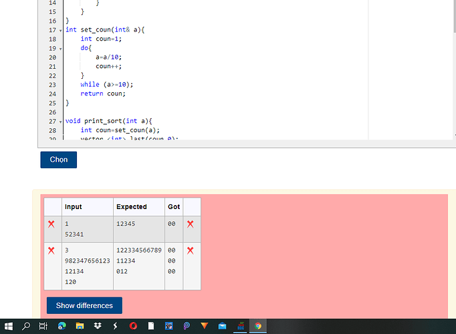Click the 'coun++;' code line

point(108,66)
